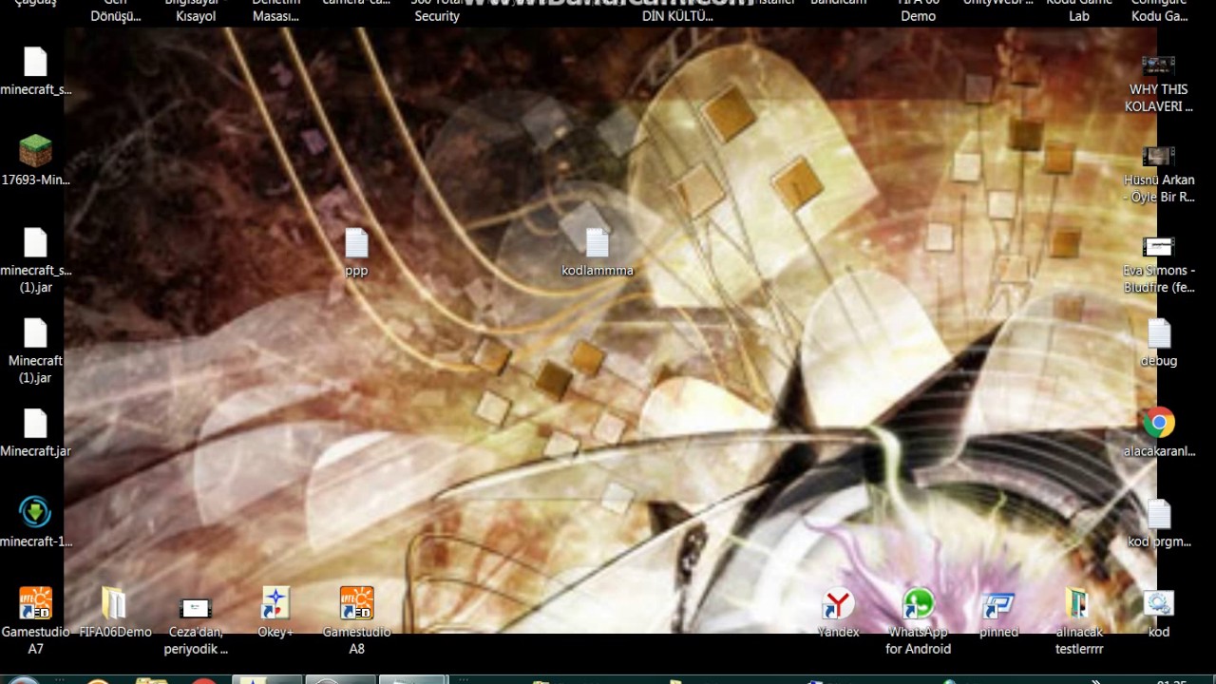Select the Gamestudio A7 shortcut
This screenshot has height=684, width=1216.
35,603
